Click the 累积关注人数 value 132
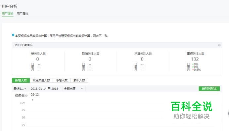Image resolution: width=229 pixels, height=131 pixels. click(195, 59)
